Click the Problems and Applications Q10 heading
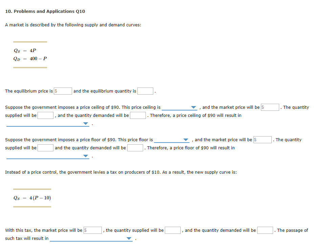The image size is (334, 248). (45, 11)
